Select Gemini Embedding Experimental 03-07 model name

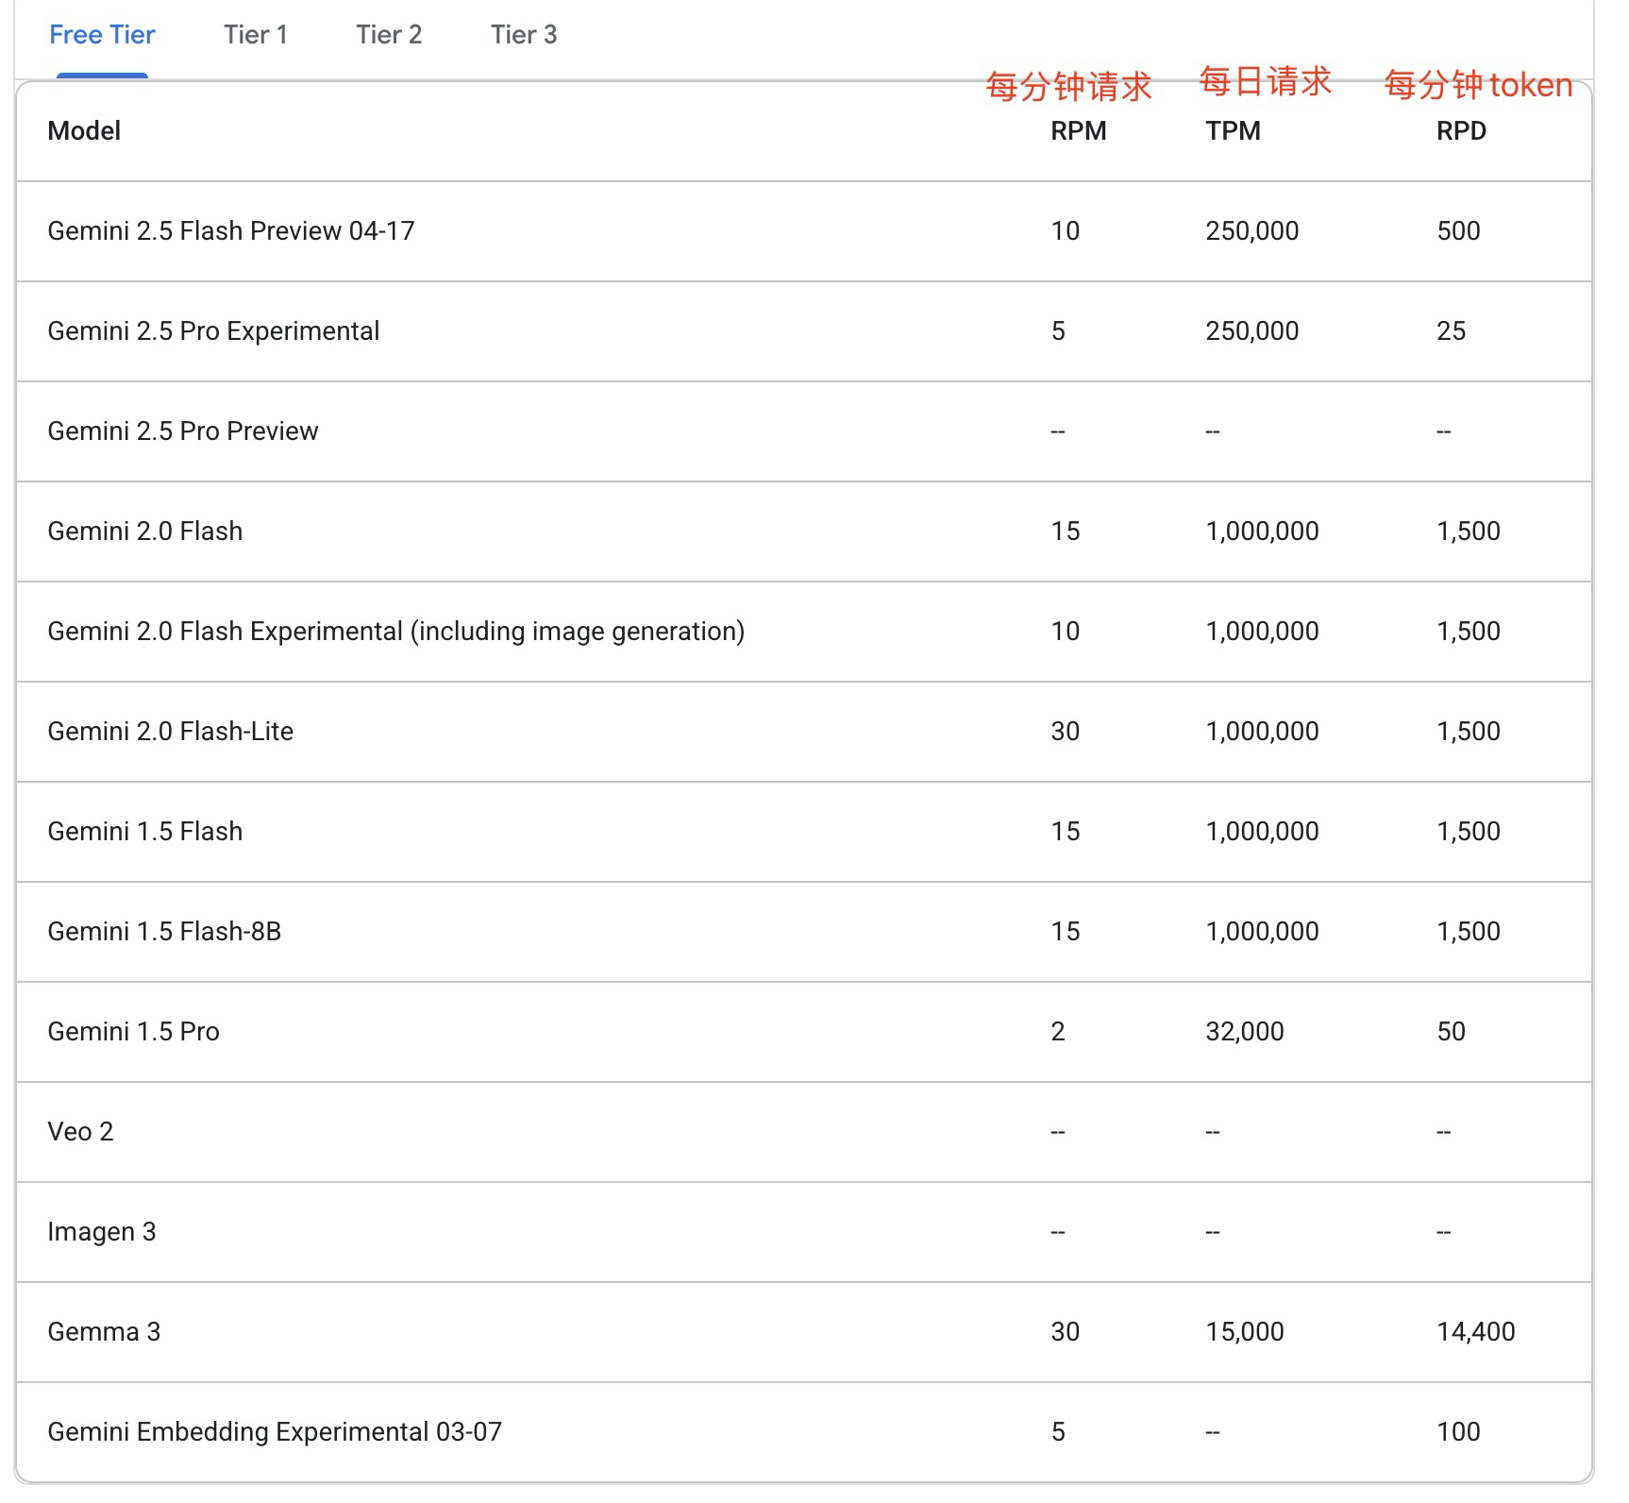[275, 1431]
